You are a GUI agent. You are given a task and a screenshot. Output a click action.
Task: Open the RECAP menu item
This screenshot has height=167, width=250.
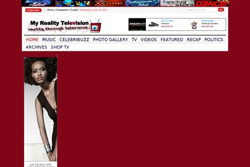pyautogui.click(x=194, y=40)
